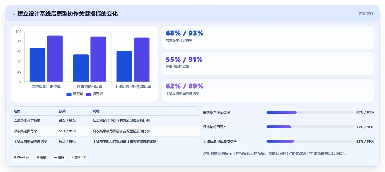The height and width of the screenshot is (172, 385).
Task: Click chart x-axis label 评审结论回写率
Action: click(89, 87)
